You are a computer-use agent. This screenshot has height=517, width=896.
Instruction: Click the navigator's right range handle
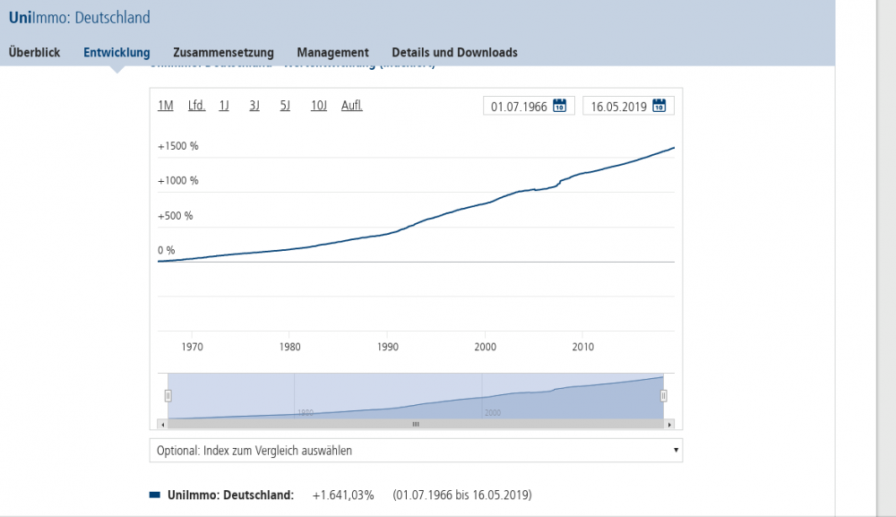click(x=664, y=395)
